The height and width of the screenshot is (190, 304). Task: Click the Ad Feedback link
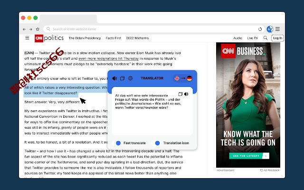coord(270,170)
